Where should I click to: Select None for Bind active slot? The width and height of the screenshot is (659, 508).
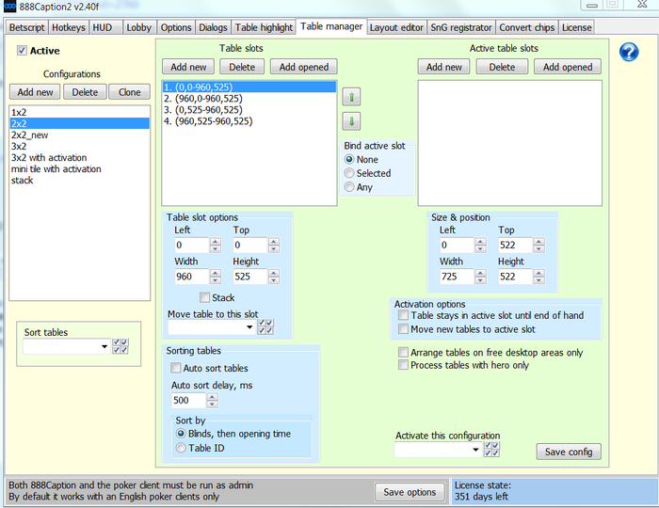click(349, 160)
